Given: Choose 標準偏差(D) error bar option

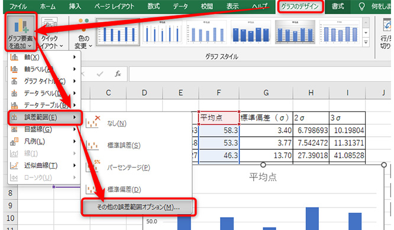Looking at the screenshot, I should pos(137,189).
